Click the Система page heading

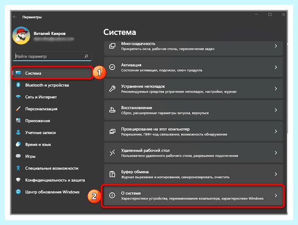point(120,32)
